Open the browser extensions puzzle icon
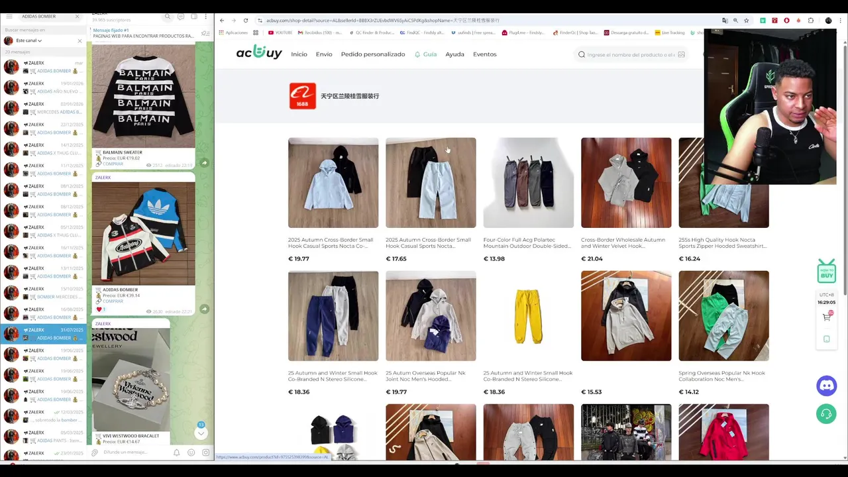This screenshot has width=848, height=477. 810,21
